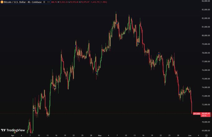Viewport: 212px width, 137px height.
Task: Click 73,000.00 on the price axis
Action: tap(206, 96)
